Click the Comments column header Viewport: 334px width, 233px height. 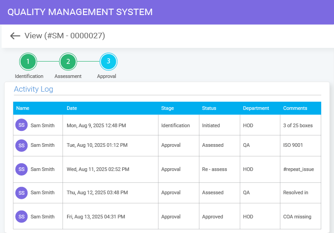tap(295, 108)
